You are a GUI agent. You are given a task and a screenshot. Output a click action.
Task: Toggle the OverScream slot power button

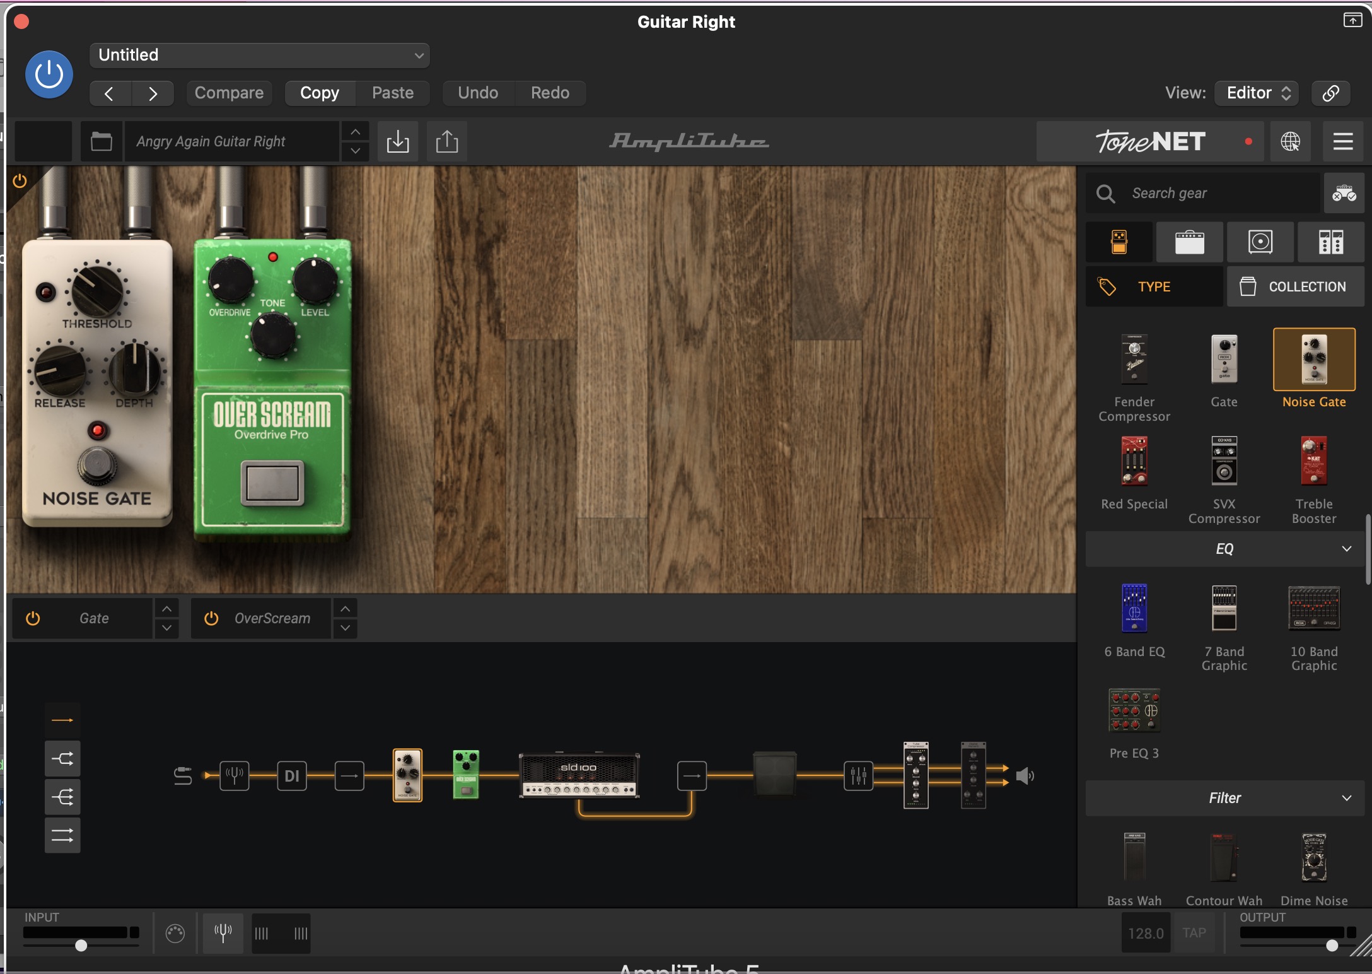(x=211, y=618)
